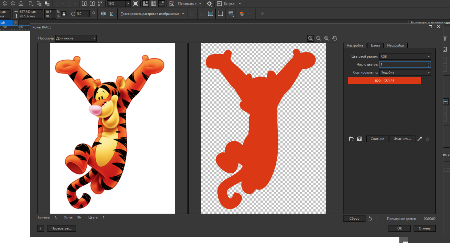
Task: Open the Сортировать по dropdown showing Подобие
Action: [x=405, y=72]
